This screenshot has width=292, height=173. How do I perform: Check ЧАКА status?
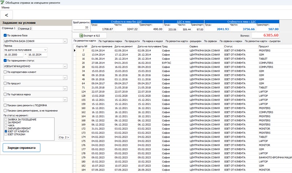click(6, 125)
